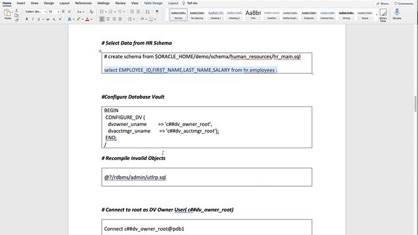Image resolution: width=418 pixels, height=235 pixels.
Task: Clear all formatting icon
Action: pos(91,12)
